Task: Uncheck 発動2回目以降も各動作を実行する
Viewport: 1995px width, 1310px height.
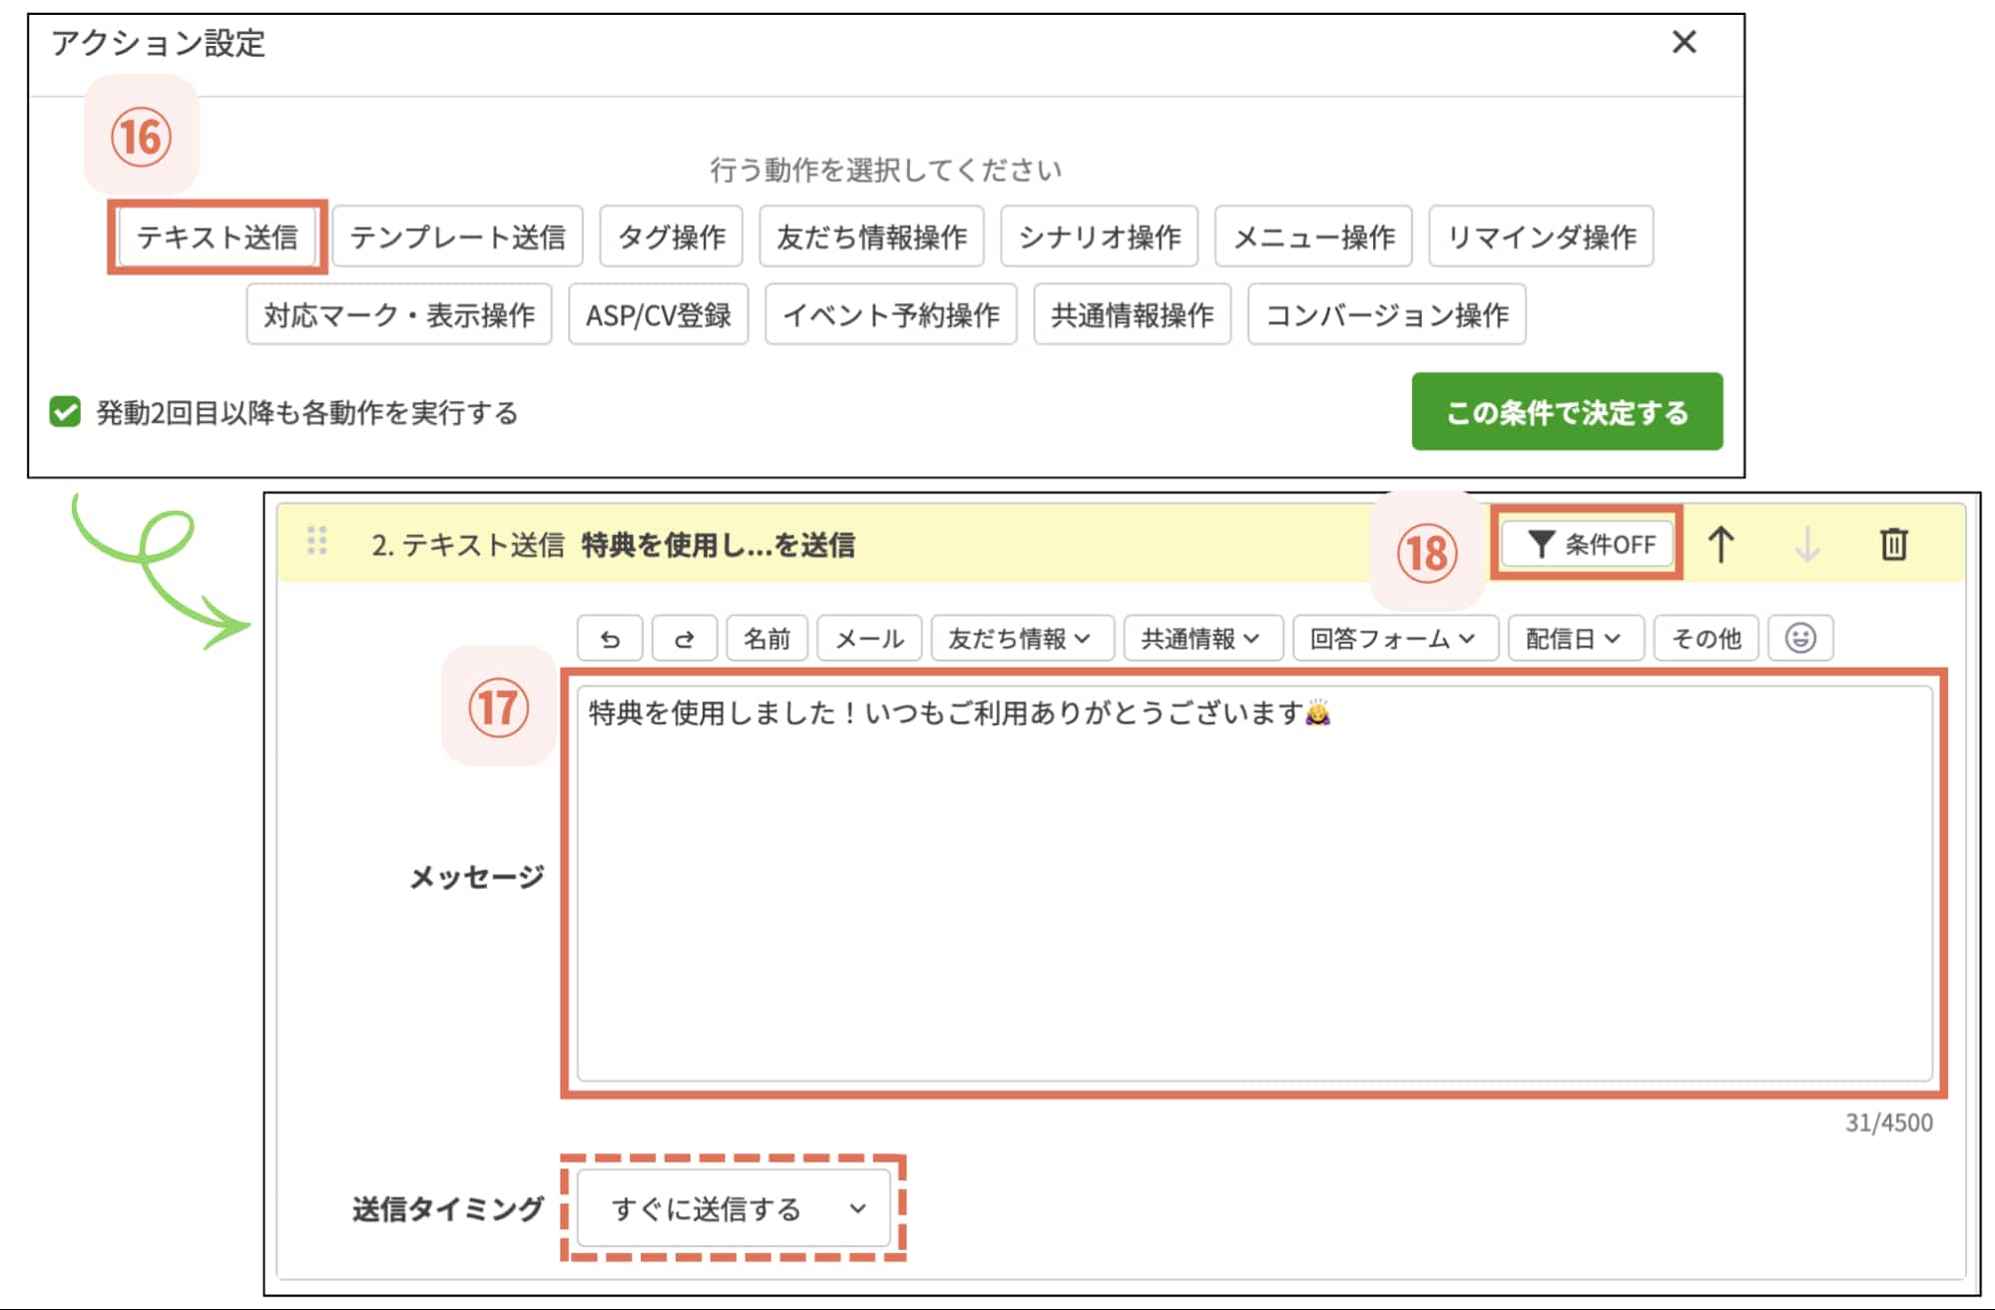Action: tap(64, 415)
